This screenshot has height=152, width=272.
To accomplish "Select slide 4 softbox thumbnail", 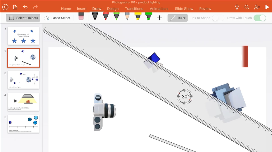I will click(24, 102).
